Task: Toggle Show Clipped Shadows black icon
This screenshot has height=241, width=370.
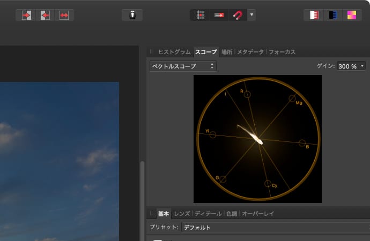Action: coord(332,15)
